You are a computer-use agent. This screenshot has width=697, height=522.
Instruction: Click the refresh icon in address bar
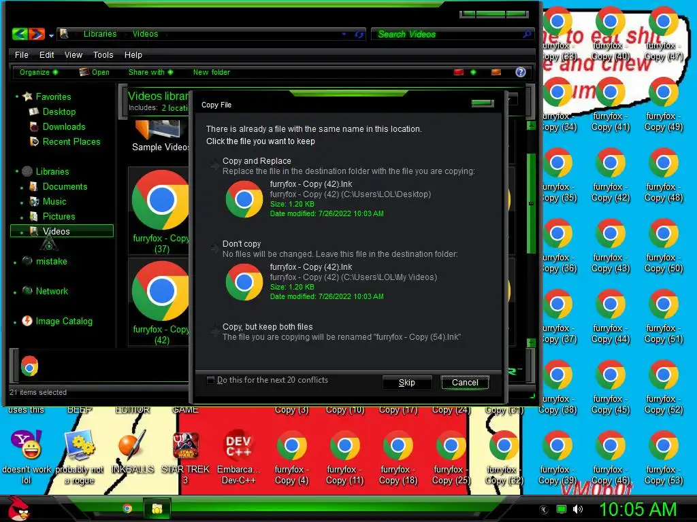pos(359,34)
